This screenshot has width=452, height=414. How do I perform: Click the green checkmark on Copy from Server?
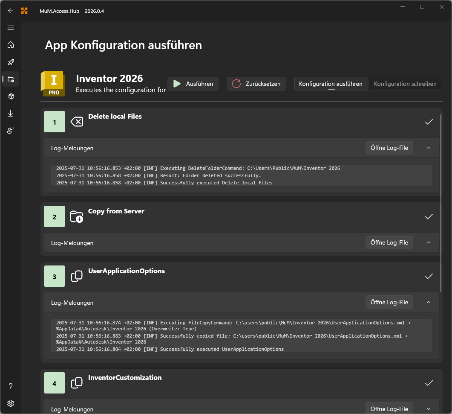pos(429,217)
